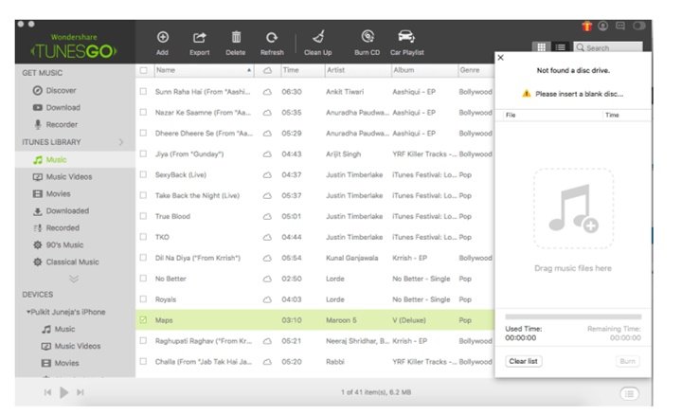Viewport: 682px width, 416px height.
Task: Click the Drag music files drop area
Action: point(573,208)
